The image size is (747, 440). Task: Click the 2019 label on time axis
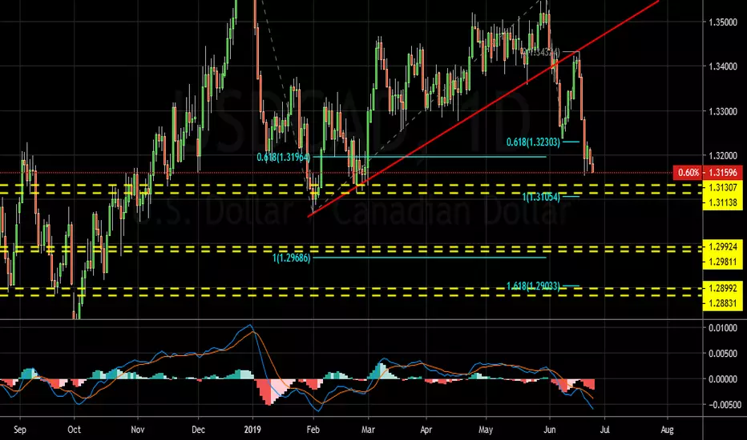click(252, 430)
